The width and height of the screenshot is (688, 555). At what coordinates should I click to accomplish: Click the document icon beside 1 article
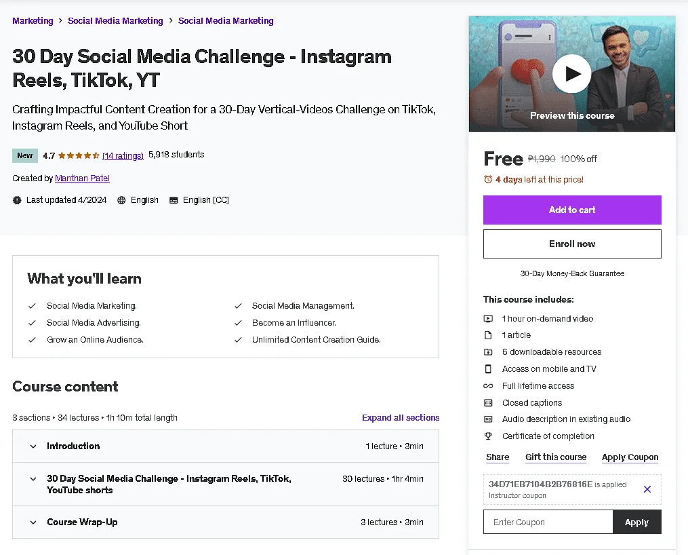click(x=488, y=335)
